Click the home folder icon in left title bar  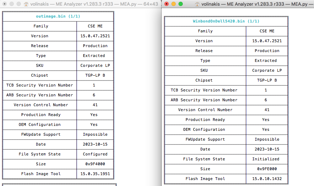(x=26, y=4)
